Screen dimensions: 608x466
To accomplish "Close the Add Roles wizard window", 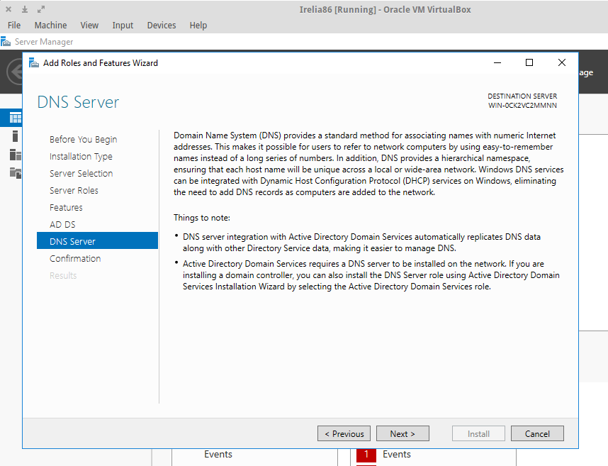I will (x=561, y=62).
